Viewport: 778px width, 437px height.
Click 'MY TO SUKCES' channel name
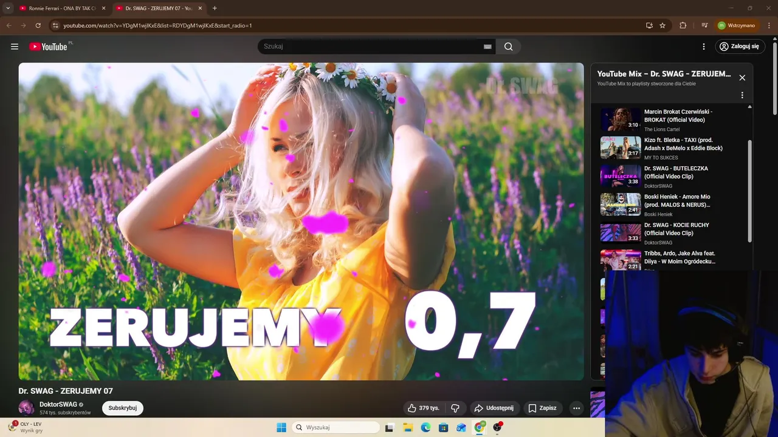point(661,158)
